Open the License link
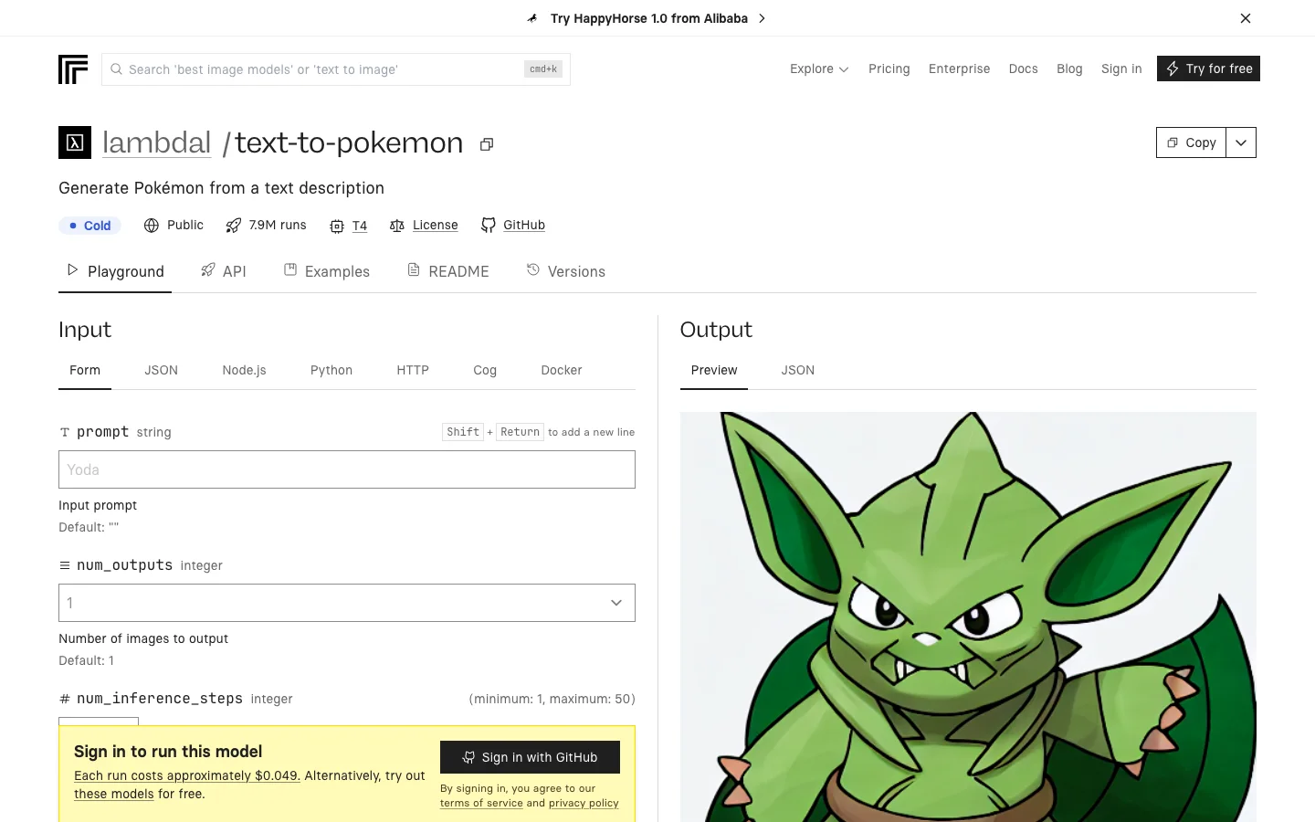 (x=436, y=226)
